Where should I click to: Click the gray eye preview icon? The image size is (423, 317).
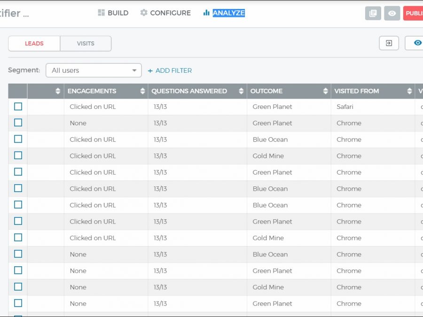tap(392, 13)
